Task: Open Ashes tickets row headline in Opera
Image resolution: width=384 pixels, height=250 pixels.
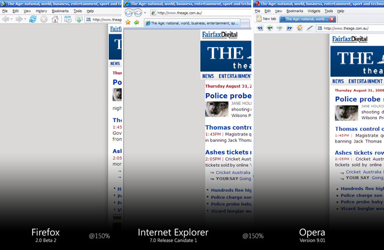Action: pyautogui.click(x=359, y=153)
